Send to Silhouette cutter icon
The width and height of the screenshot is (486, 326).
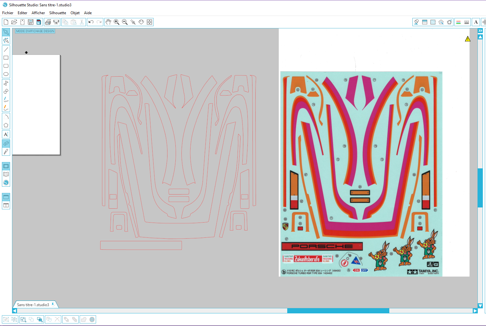[x=56, y=22]
